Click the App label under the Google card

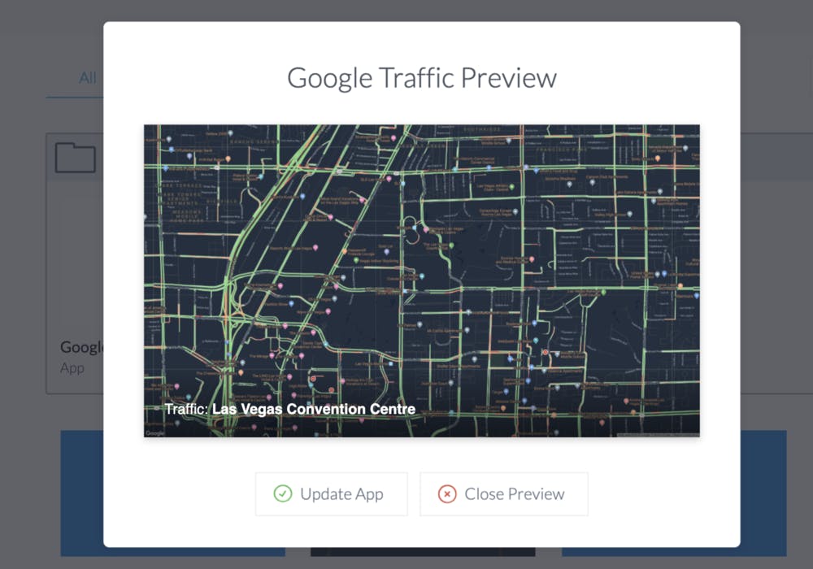pos(72,368)
